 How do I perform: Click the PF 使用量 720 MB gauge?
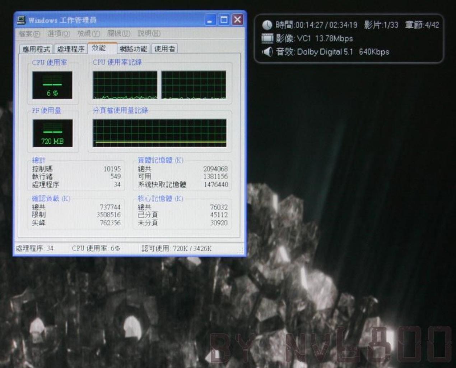[x=52, y=133]
